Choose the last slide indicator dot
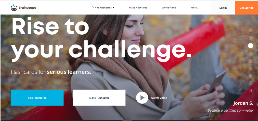The image size is (258, 121). coord(250,83)
